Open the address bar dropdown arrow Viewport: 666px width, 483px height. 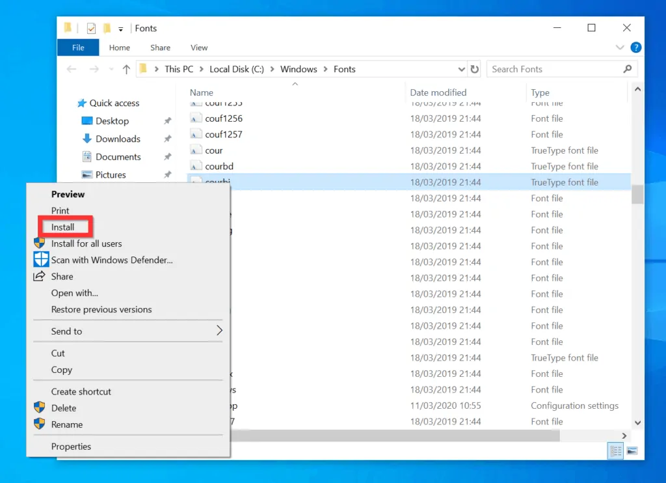tap(461, 68)
